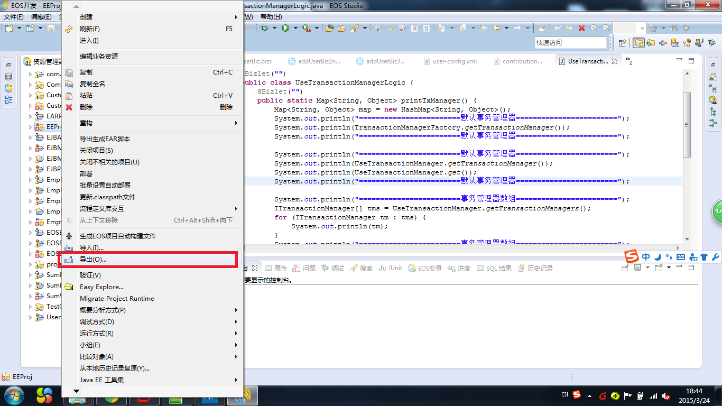This screenshot has width=722, height=406.
Task: Click the database icon in left sidebar
Action: (8, 76)
